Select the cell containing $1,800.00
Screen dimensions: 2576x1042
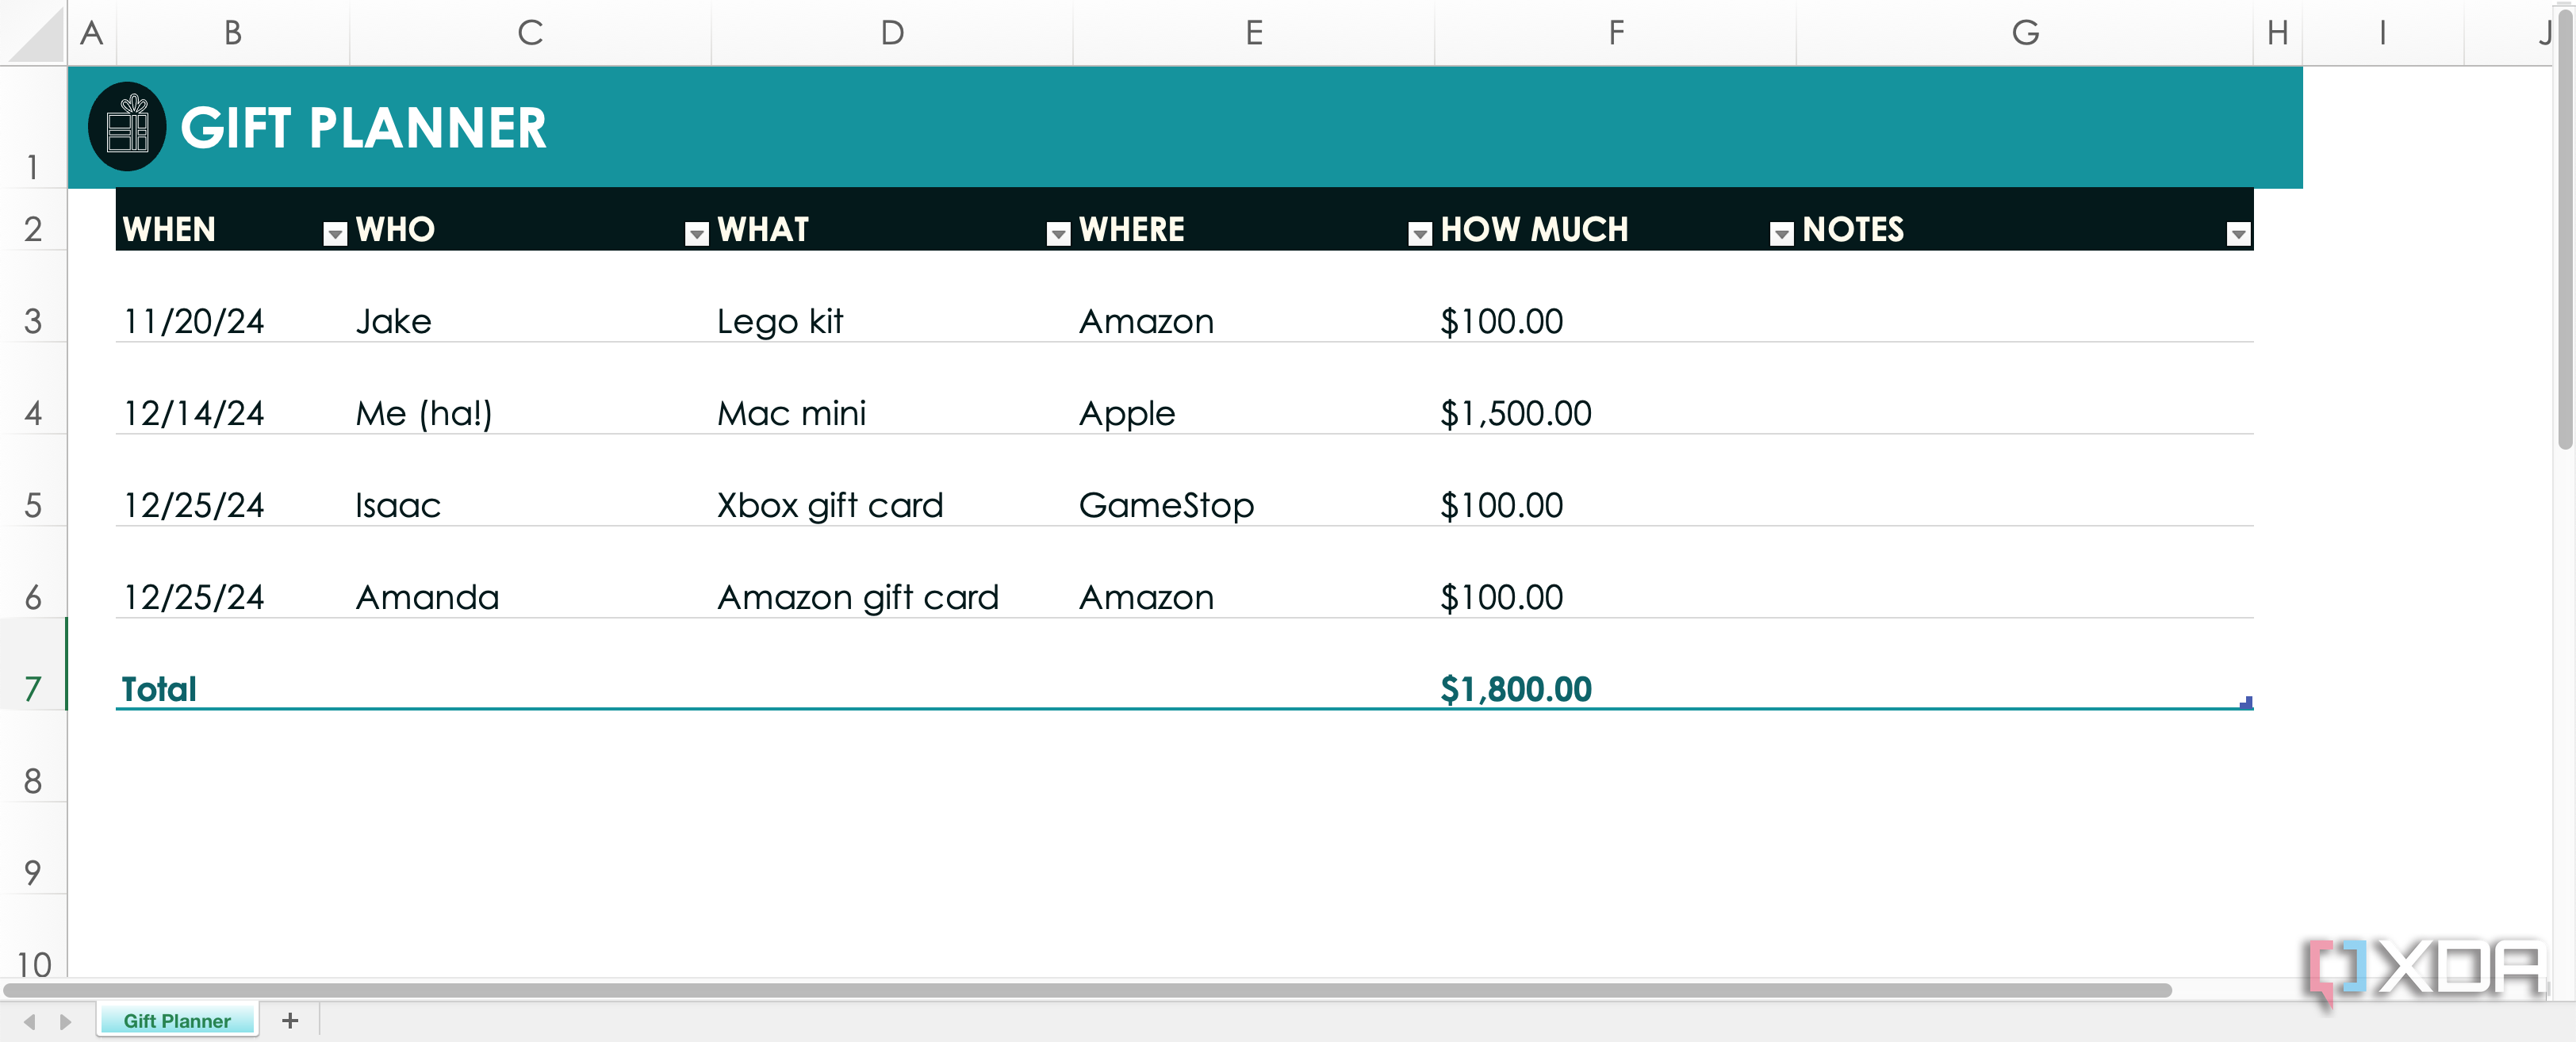pos(1516,688)
